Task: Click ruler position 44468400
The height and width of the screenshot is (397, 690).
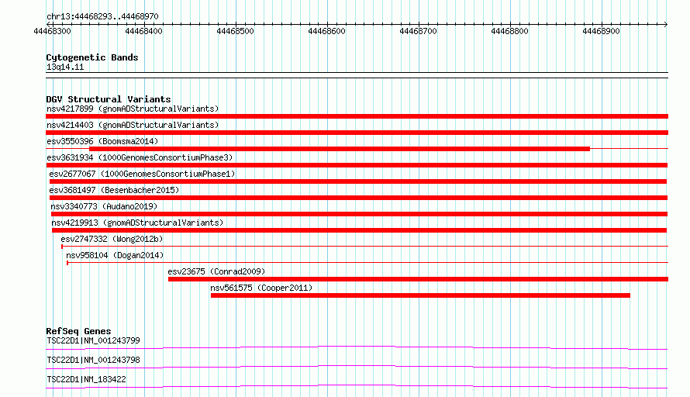Action: [143, 31]
